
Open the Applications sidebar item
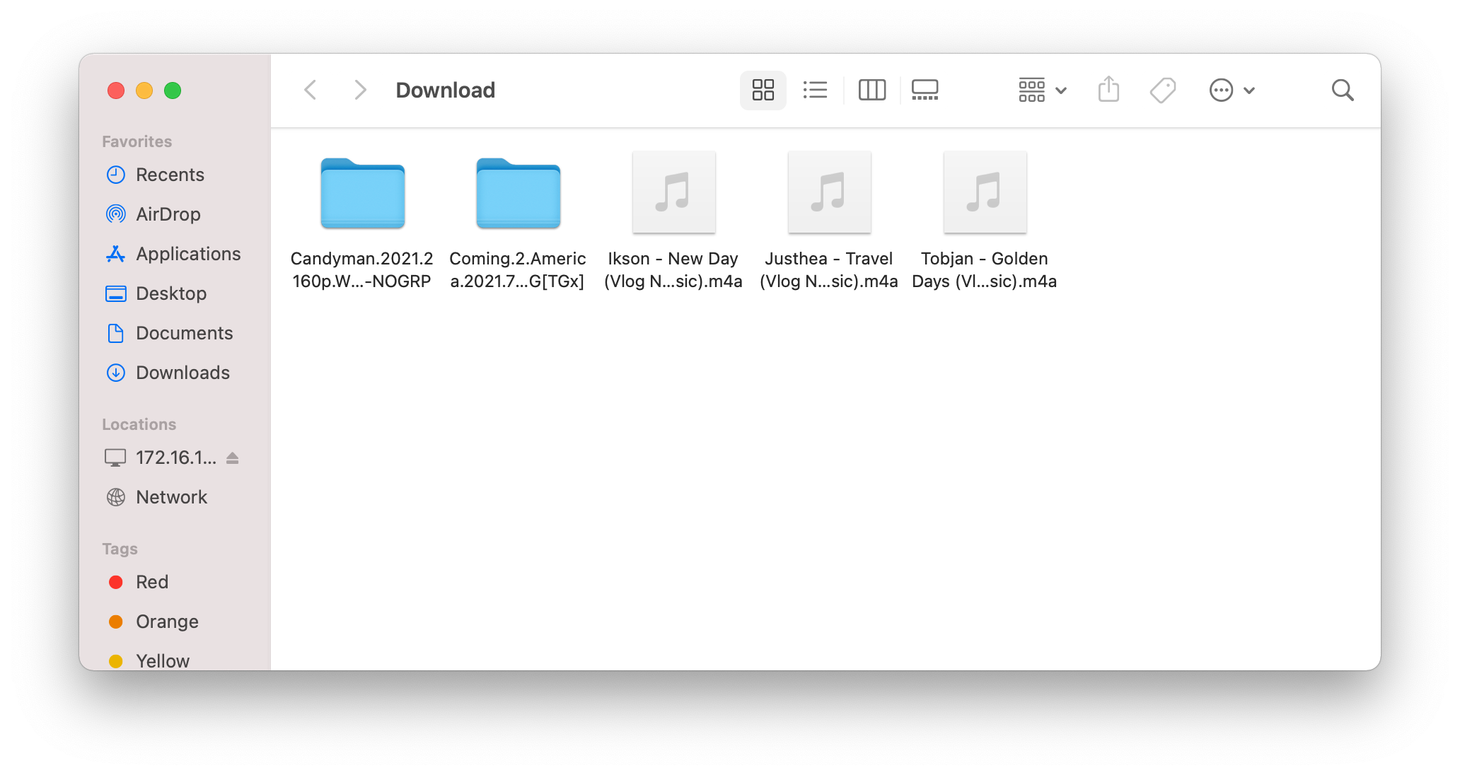tap(187, 254)
